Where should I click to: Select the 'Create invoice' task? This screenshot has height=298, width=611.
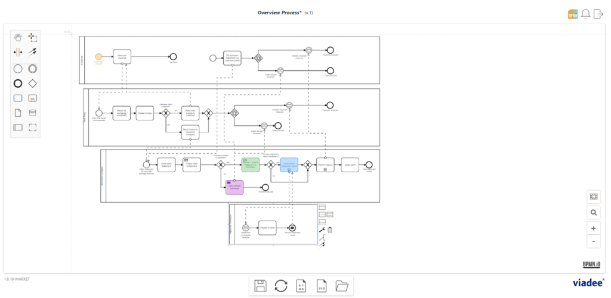(144, 113)
